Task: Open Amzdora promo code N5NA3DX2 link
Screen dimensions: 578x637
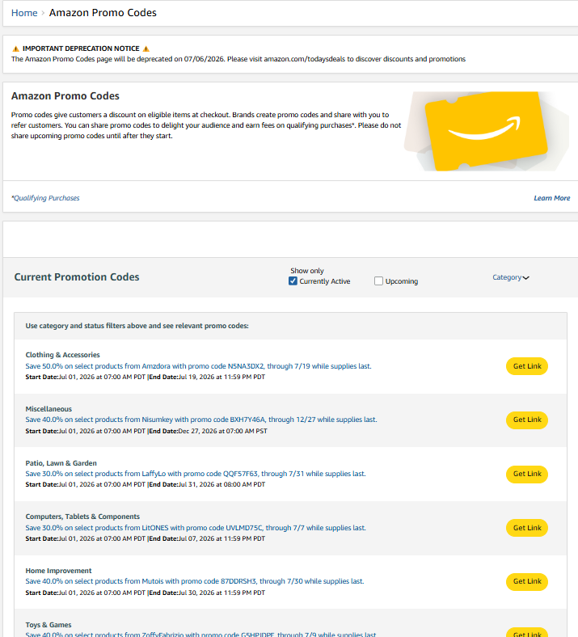Action: (198, 366)
